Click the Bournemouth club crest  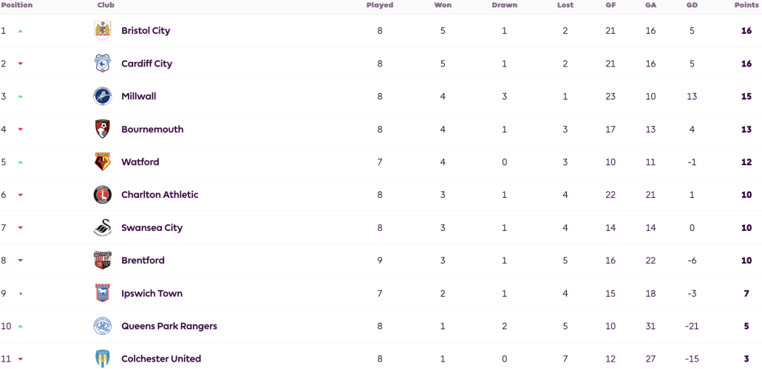tap(103, 129)
